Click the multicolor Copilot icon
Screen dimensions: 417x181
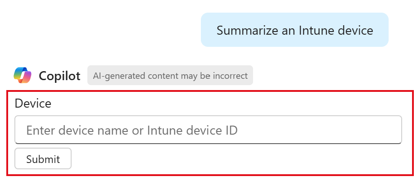pyautogui.click(x=23, y=75)
